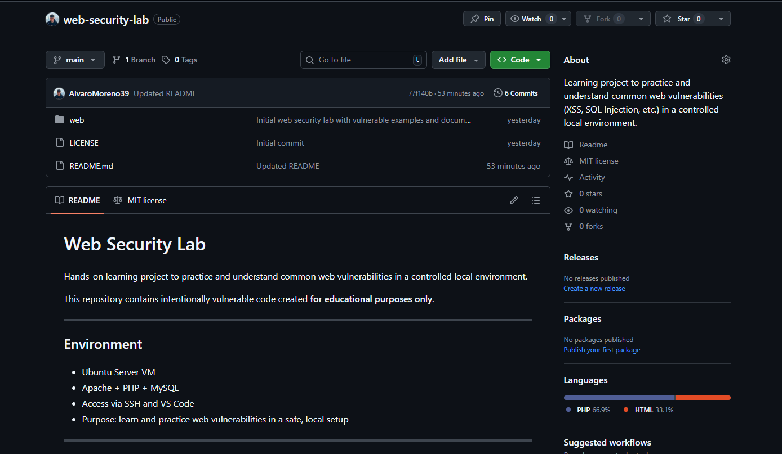Open the README outline icon
Screen dimensions: 782x454
[x=535, y=200]
